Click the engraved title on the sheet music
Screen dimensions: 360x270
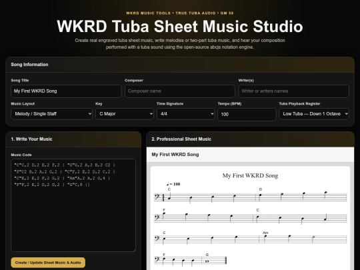point(250,175)
